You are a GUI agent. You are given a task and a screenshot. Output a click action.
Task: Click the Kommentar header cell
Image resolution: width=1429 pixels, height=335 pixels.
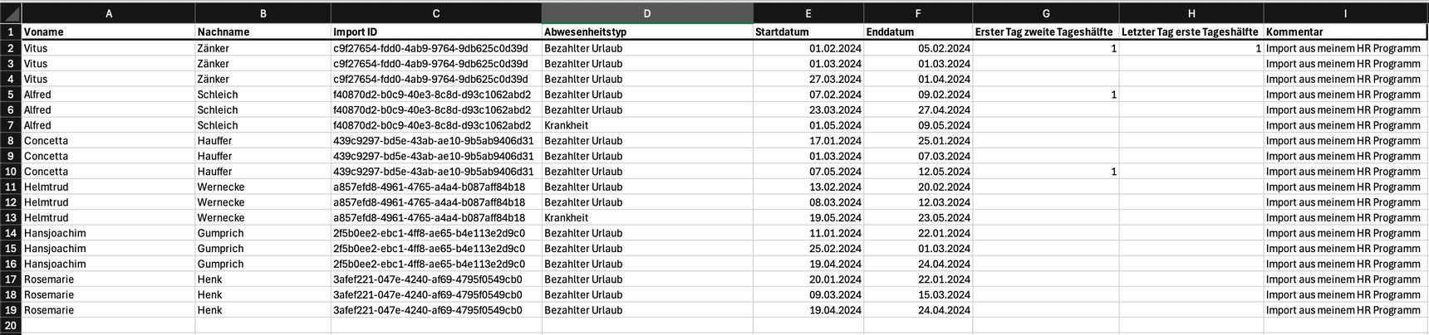point(1345,32)
